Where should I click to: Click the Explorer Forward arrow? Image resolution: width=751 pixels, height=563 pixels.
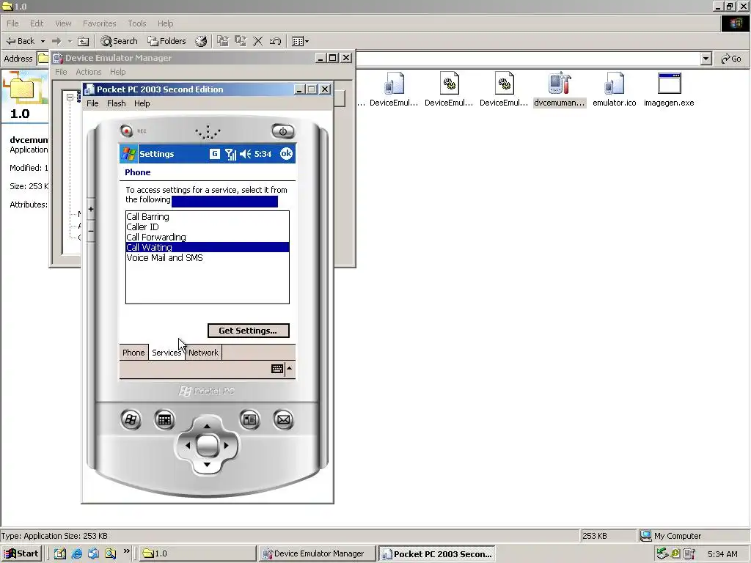[56, 41]
